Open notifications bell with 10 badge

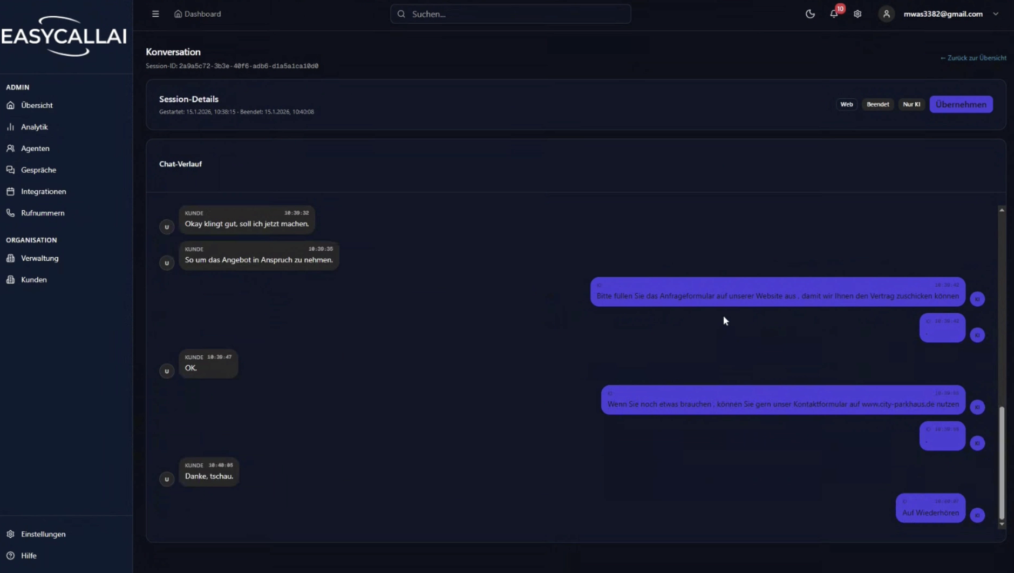click(834, 14)
